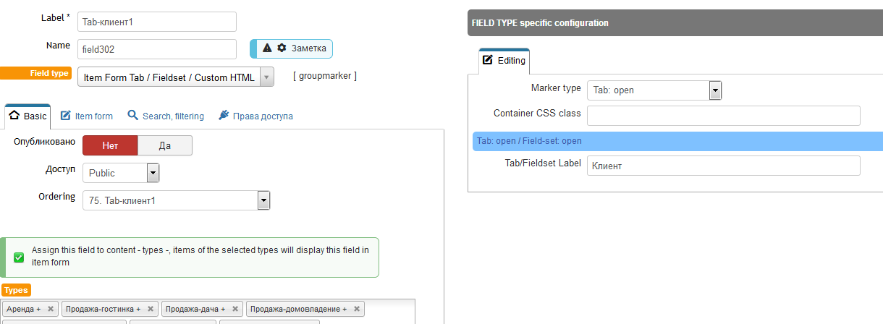Toggle the assign field to types checkbox
The height and width of the screenshot is (324, 883).
19,257
